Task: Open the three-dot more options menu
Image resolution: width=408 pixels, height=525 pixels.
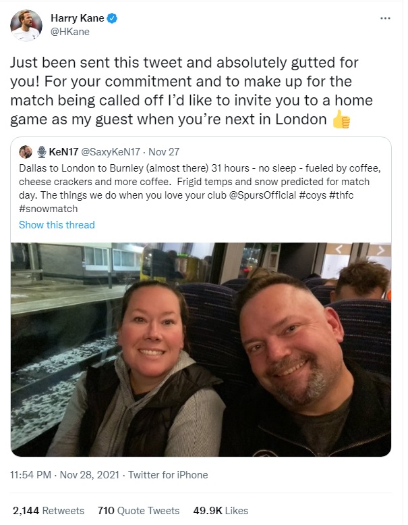Action: (x=385, y=18)
